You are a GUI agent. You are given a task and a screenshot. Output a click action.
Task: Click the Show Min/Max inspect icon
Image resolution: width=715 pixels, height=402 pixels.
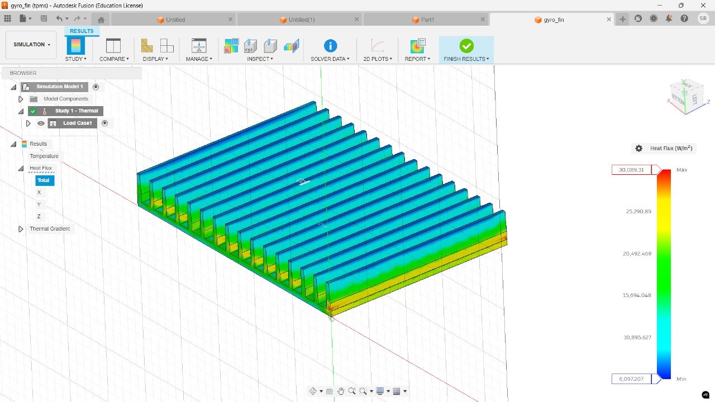(x=231, y=46)
